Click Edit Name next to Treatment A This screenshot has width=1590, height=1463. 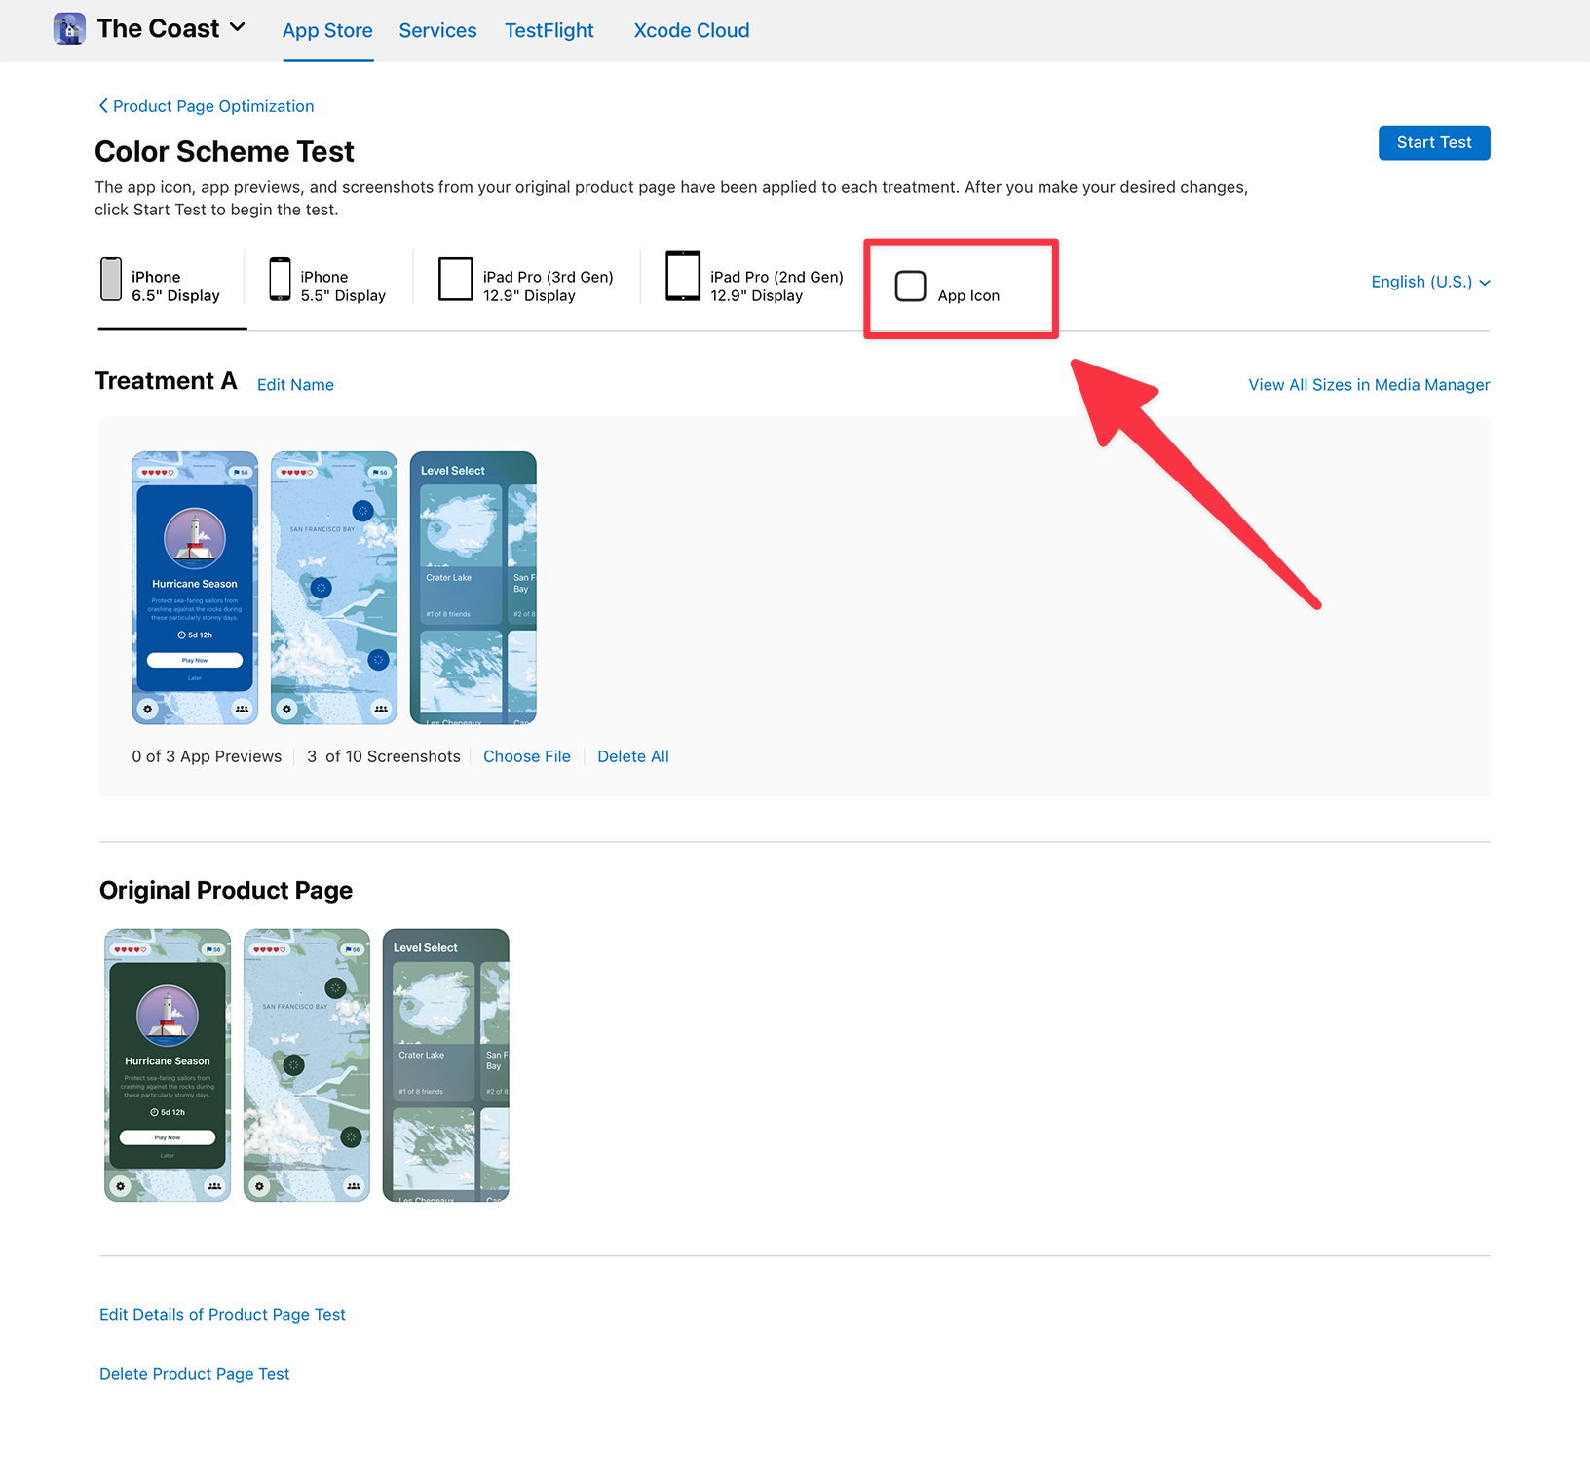pos(295,385)
